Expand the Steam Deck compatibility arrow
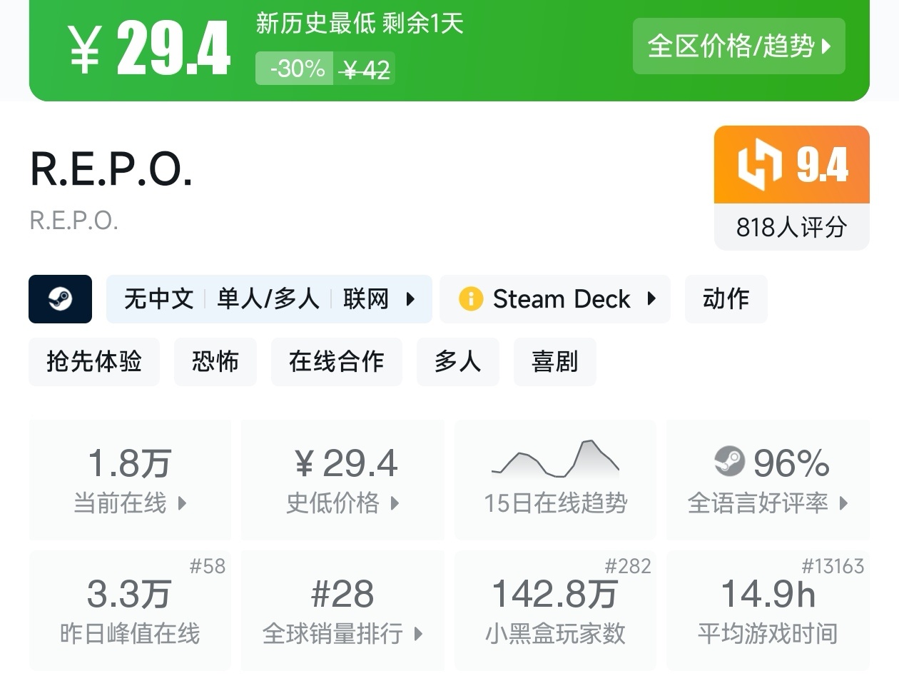 click(x=651, y=299)
